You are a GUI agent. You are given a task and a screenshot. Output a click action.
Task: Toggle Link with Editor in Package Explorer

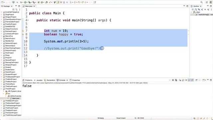[x=16, y=10]
